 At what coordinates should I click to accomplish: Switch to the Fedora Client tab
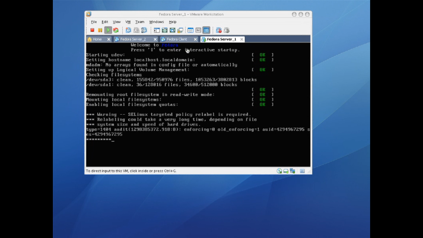pyautogui.click(x=176, y=39)
